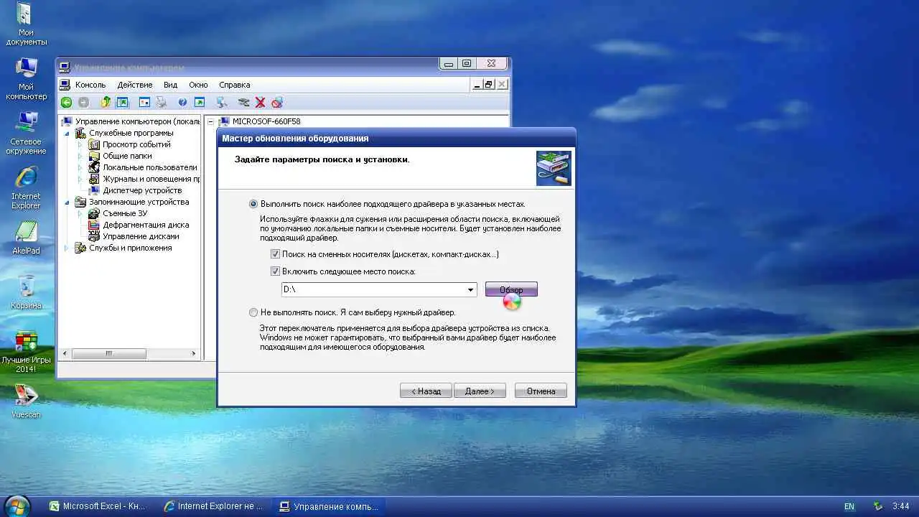Switch to Internet Explorer taskbar button

click(x=213, y=506)
